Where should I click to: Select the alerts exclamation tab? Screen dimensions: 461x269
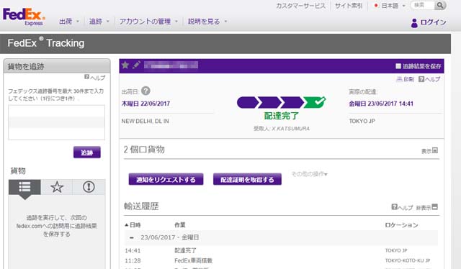coord(89,187)
